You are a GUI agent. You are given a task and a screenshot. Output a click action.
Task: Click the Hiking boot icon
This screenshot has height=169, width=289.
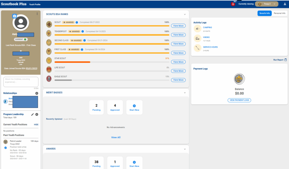click(x=197, y=38)
